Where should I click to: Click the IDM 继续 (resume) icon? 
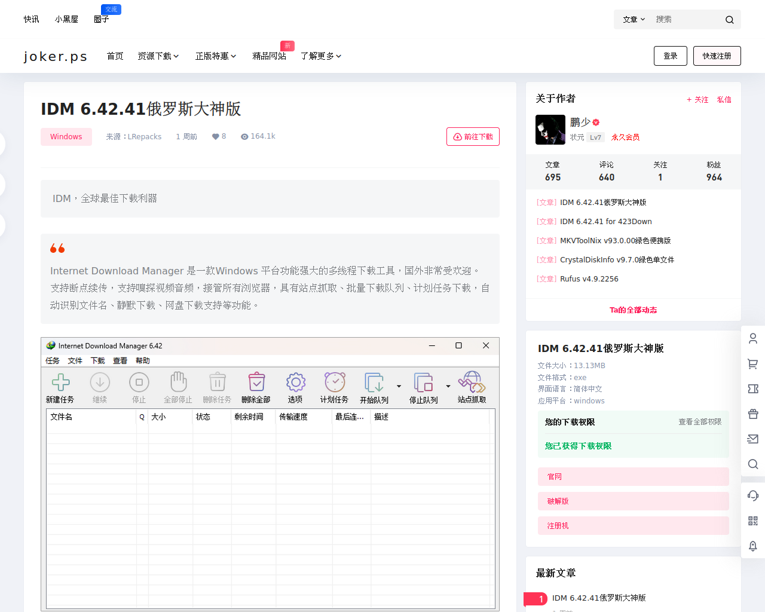pyautogui.click(x=100, y=382)
